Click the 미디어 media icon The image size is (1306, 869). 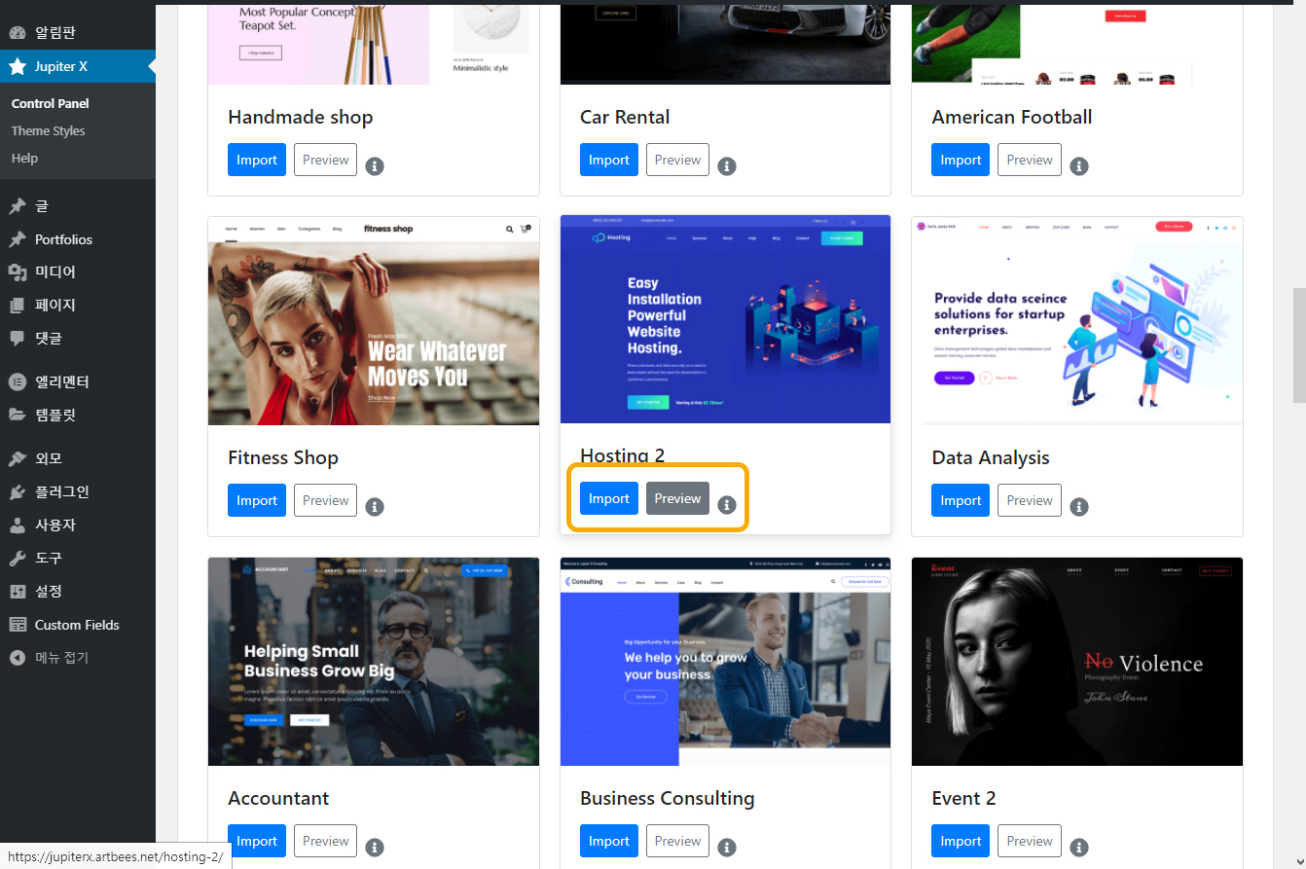click(x=18, y=272)
